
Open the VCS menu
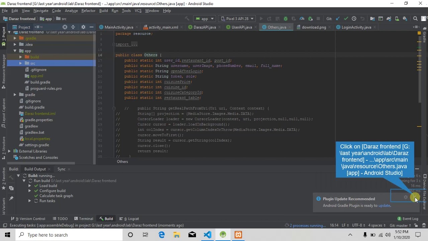click(x=138, y=11)
